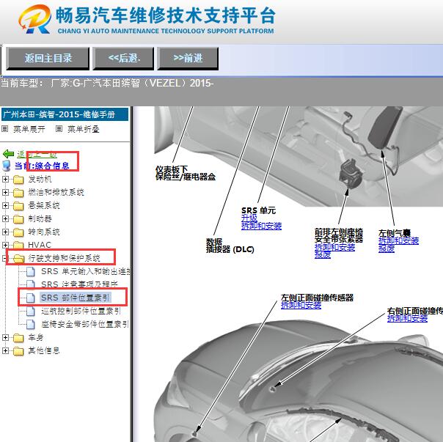The image size is (443, 442).
Task: Click 菜单折叠 text
Action: [84, 129]
